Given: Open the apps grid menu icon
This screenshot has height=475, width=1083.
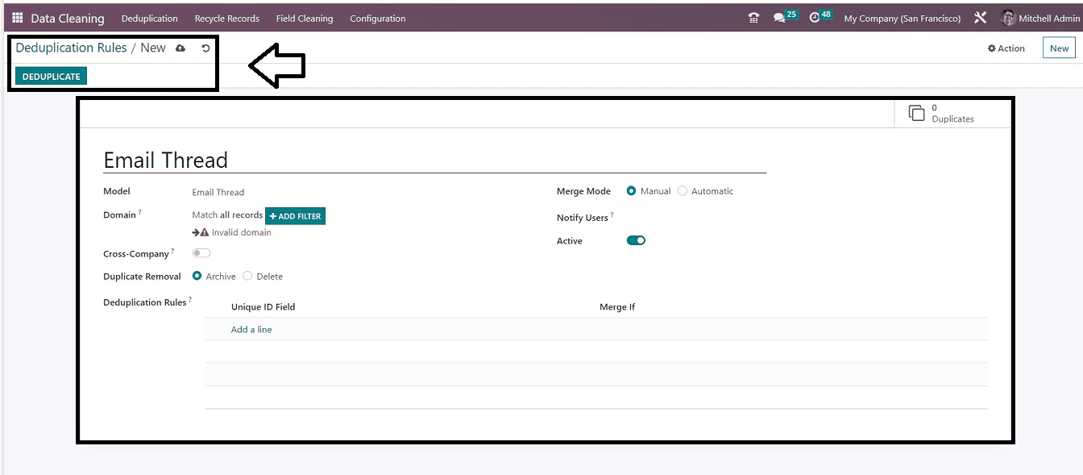Looking at the screenshot, I should 18,18.
